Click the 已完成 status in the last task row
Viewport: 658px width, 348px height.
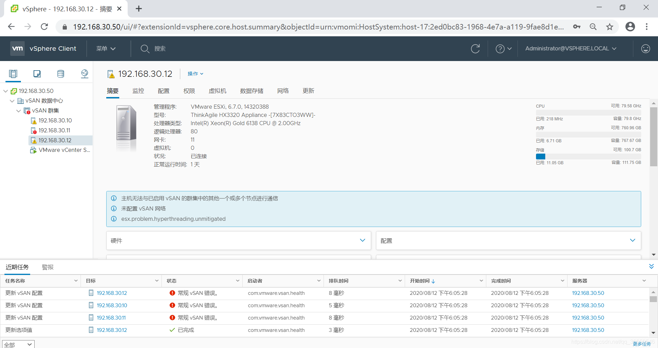(x=186, y=330)
